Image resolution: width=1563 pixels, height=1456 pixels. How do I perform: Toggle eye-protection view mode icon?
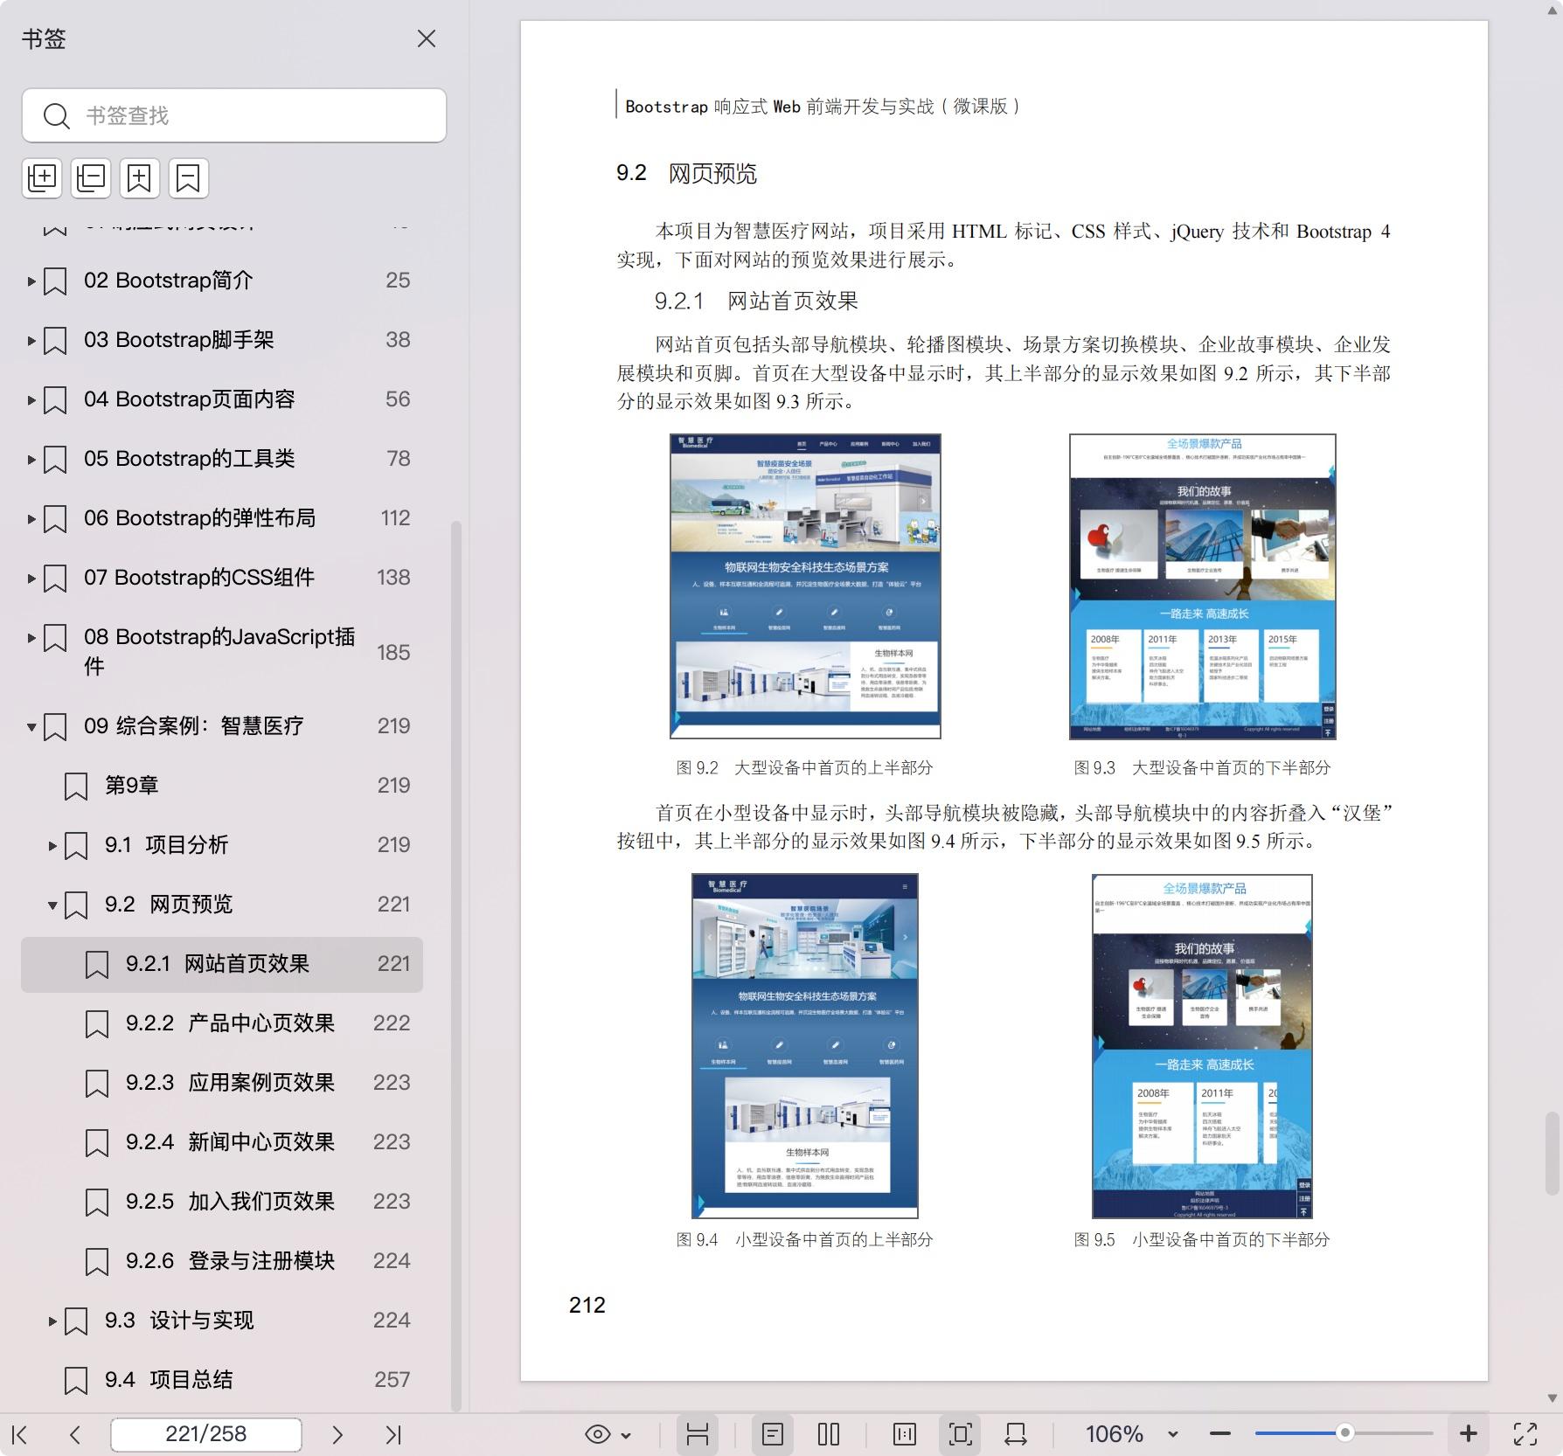[598, 1434]
